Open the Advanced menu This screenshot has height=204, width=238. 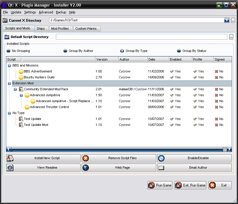coord(46,12)
